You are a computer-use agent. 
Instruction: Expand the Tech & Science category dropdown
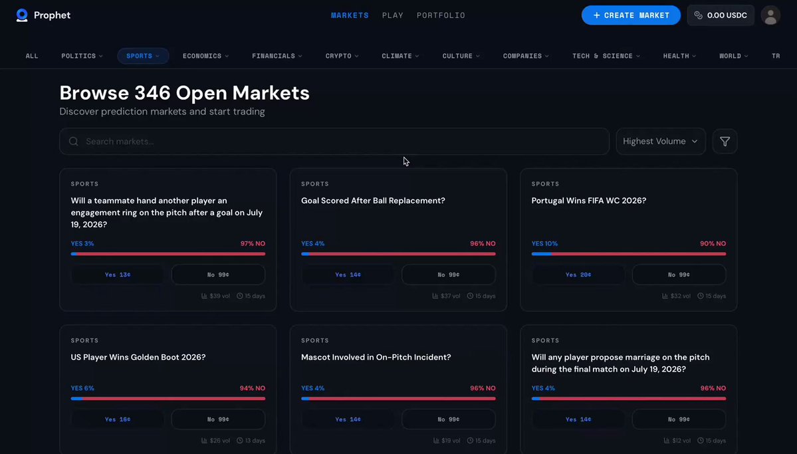point(606,56)
